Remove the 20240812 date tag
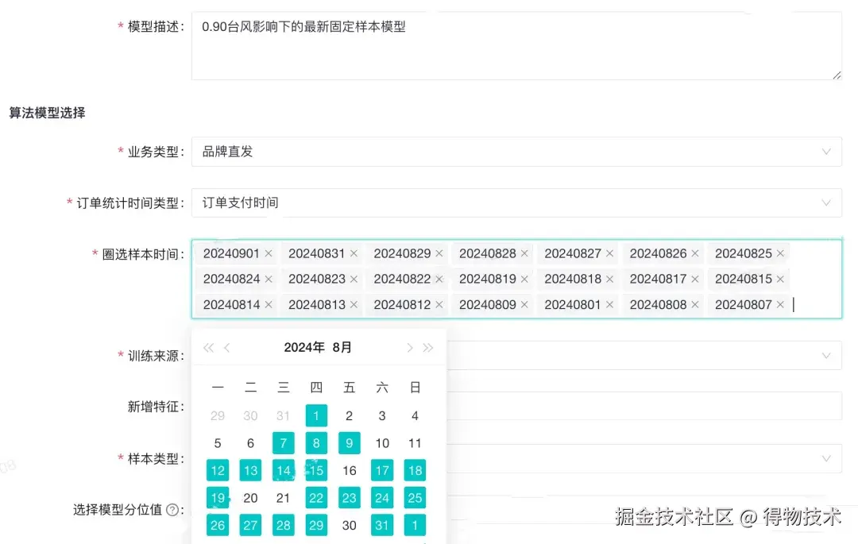 tap(439, 304)
